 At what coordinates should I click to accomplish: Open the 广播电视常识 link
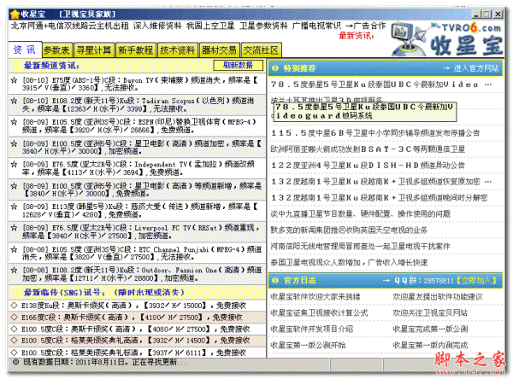point(316,26)
